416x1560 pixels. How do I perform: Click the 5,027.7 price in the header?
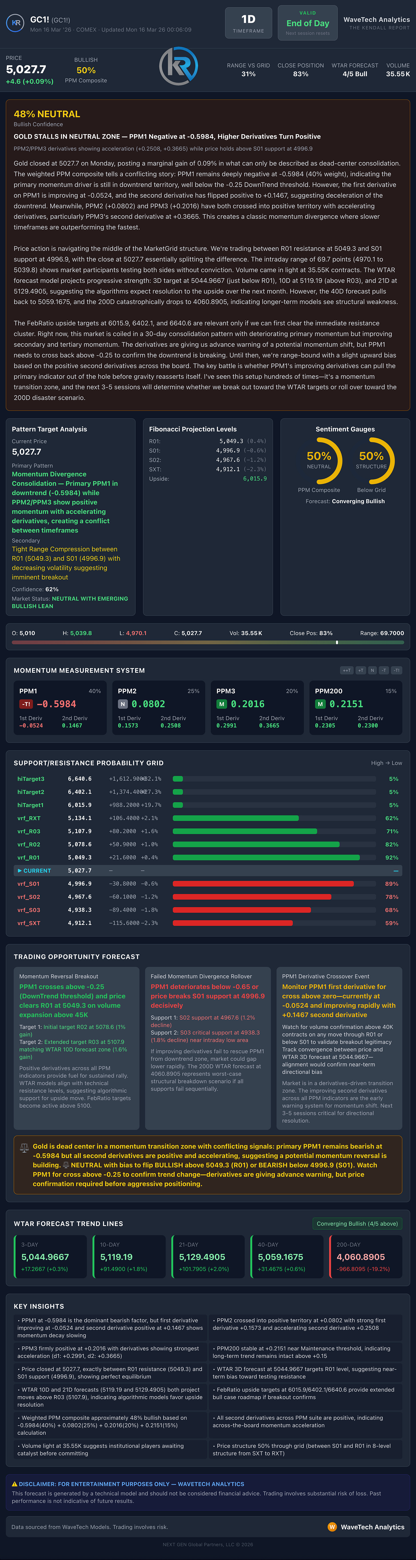26,70
